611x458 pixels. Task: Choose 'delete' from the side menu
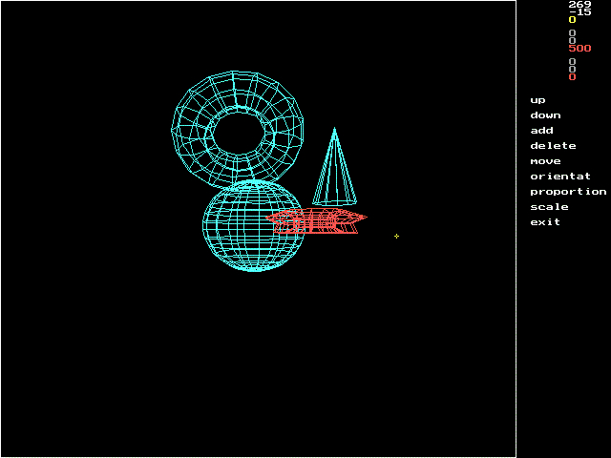point(553,146)
